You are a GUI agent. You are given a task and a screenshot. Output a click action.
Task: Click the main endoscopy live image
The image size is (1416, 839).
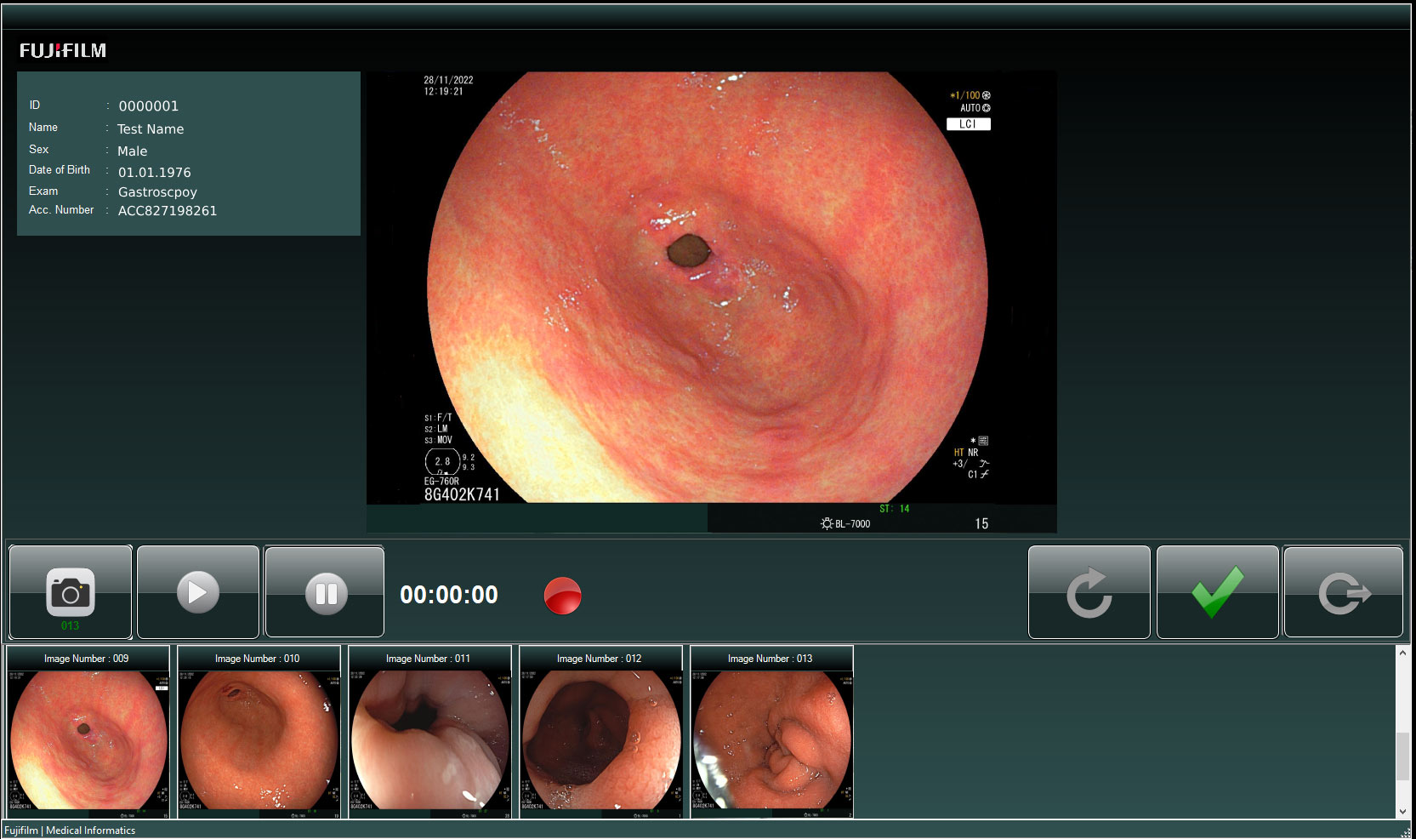point(711,289)
